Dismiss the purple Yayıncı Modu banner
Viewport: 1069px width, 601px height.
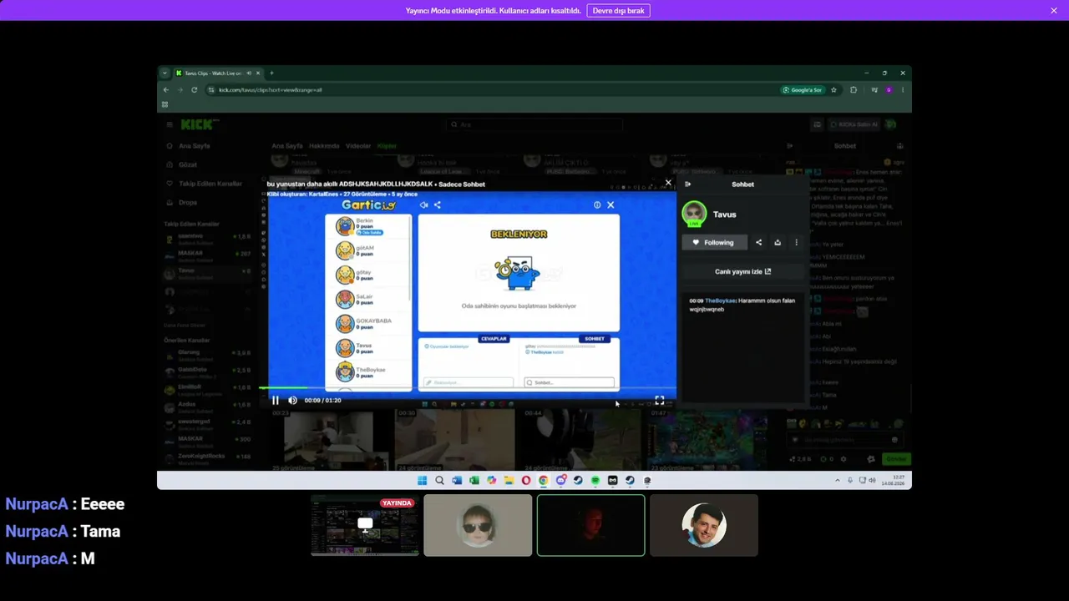click(x=1054, y=11)
